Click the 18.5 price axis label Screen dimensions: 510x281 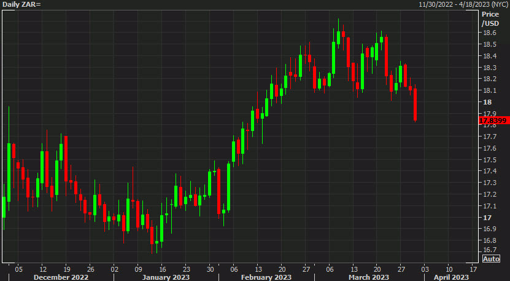[490, 44]
